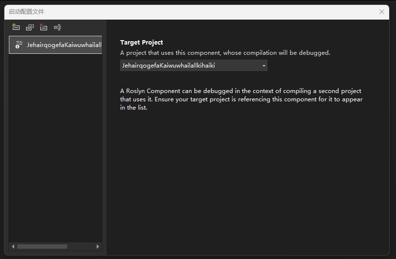Image resolution: width=396 pixels, height=259 pixels.
Task: Open the Target Project combo box
Action: [x=190, y=65]
